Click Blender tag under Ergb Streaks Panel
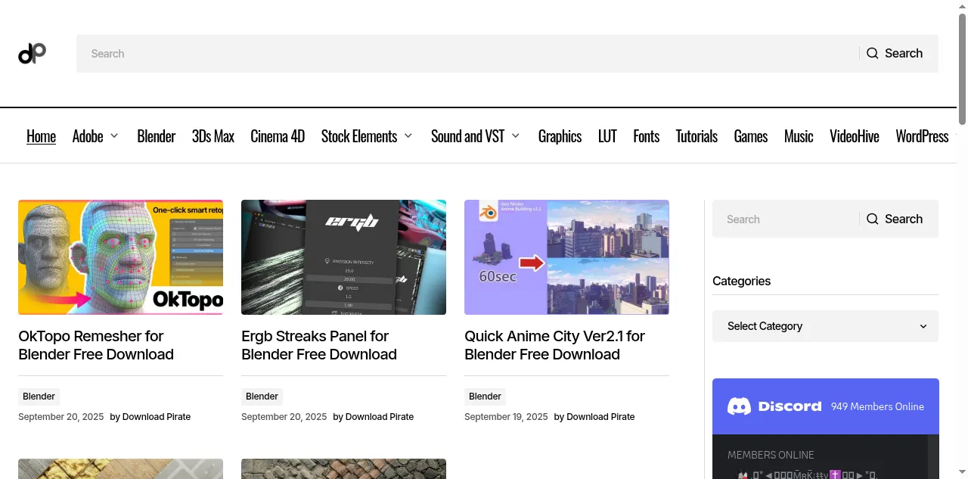The image size is (968, 479). tap(262, 397)
